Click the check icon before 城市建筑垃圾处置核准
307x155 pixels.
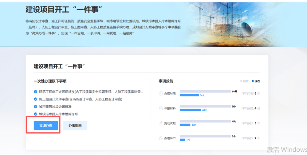coord(36,107)
